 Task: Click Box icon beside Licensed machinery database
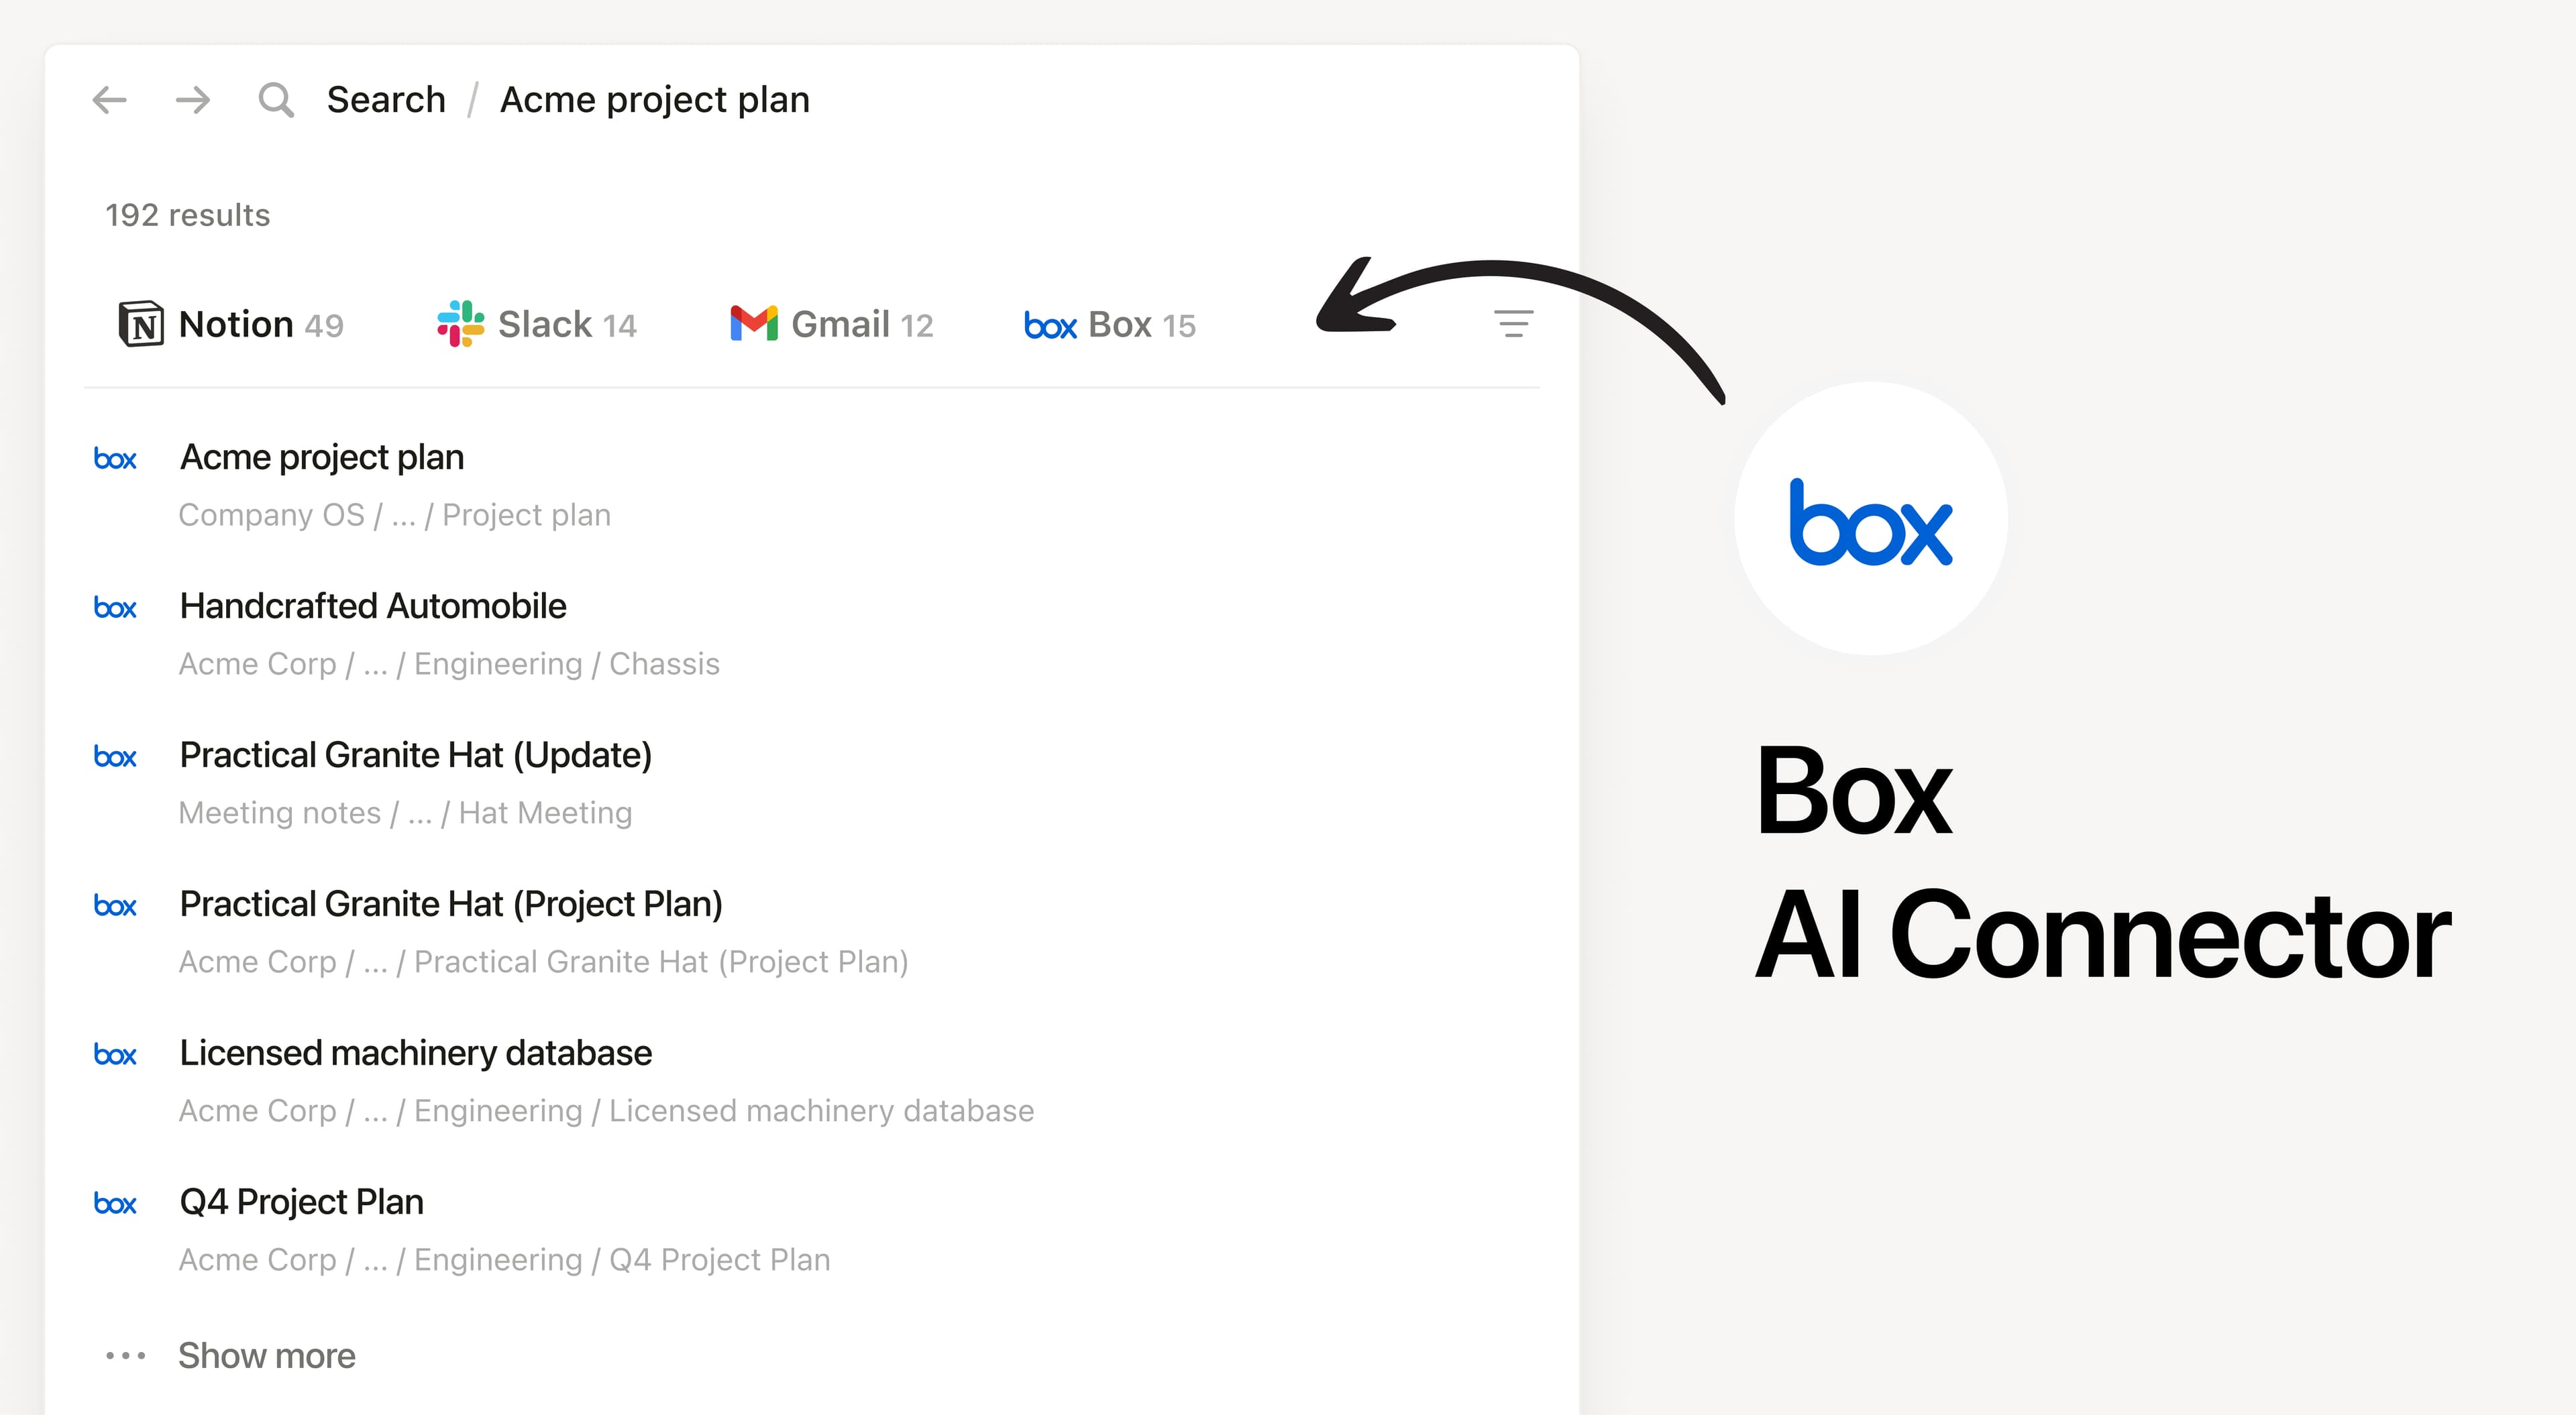115,1055
